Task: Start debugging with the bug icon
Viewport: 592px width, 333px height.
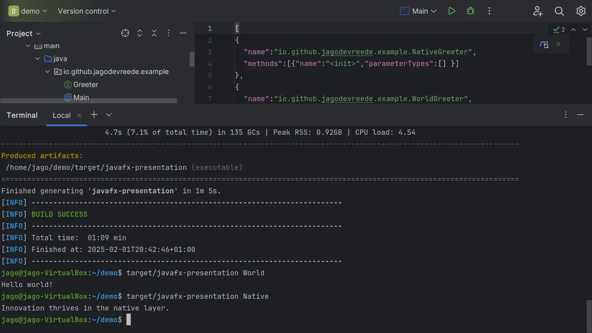Action: [x=470, y=11]
